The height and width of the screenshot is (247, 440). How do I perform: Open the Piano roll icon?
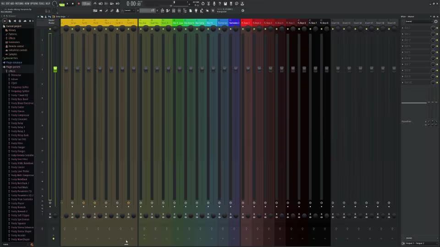168,11
